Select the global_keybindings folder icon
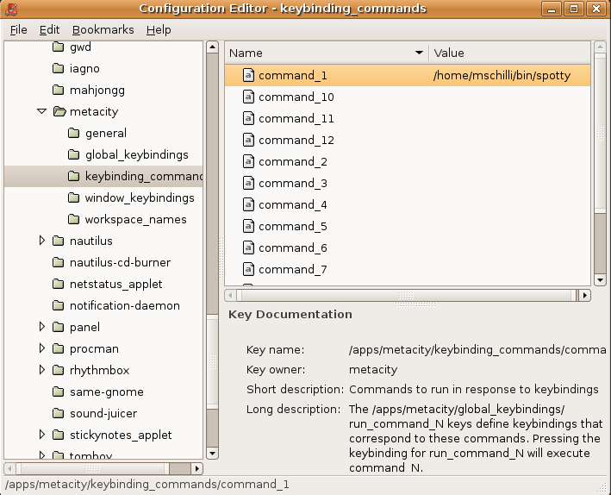The height and width of the screenshot is (495, 611). point(73,154)
